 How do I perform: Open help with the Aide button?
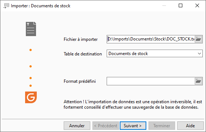click(190, 126)
